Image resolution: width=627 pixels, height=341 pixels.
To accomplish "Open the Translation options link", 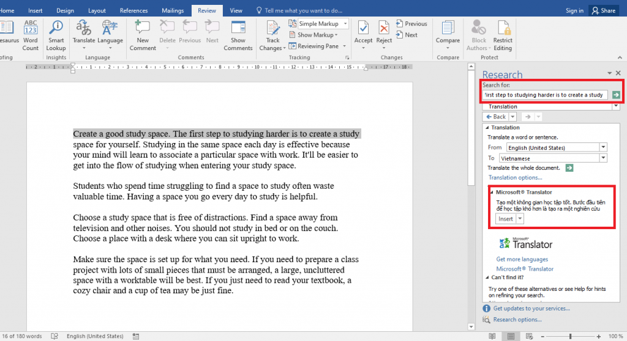I will (515, 178).
